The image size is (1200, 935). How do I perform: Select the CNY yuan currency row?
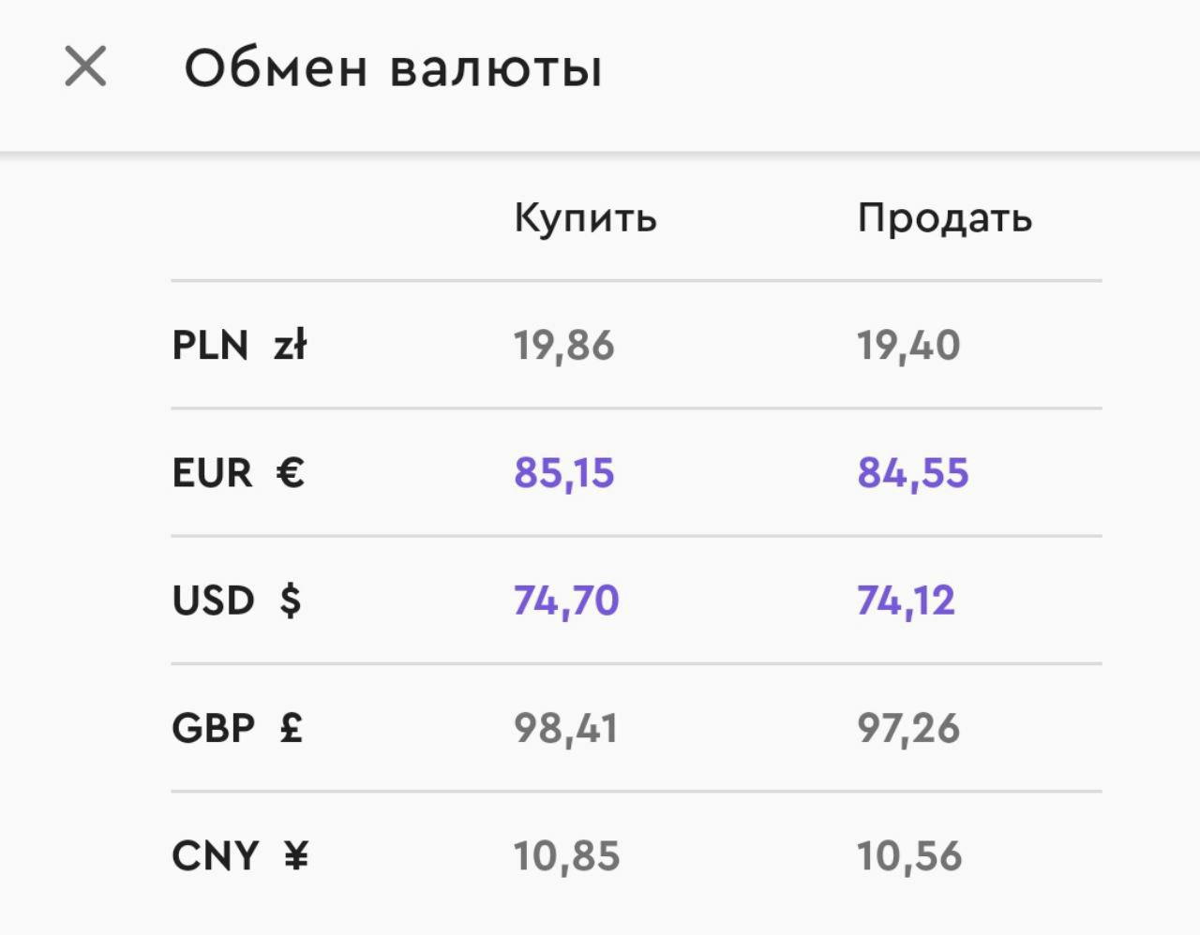coord(637,855)
